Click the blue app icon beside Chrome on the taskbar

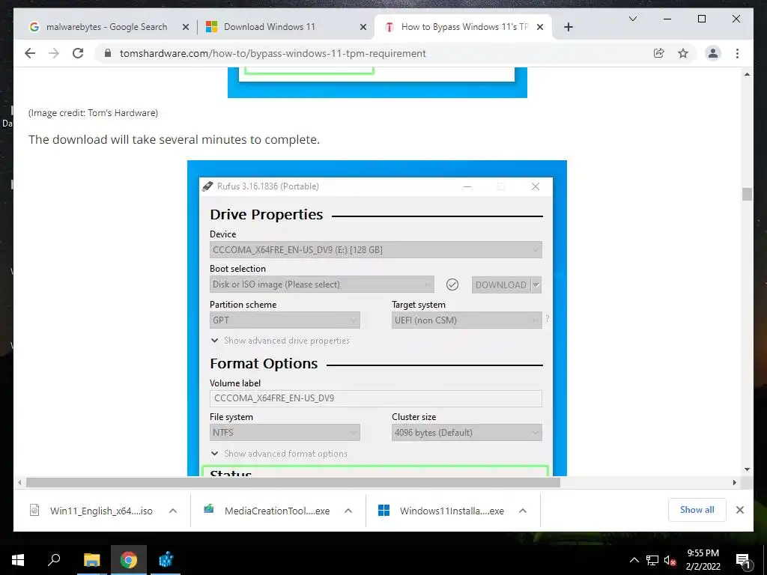point(166,560)
